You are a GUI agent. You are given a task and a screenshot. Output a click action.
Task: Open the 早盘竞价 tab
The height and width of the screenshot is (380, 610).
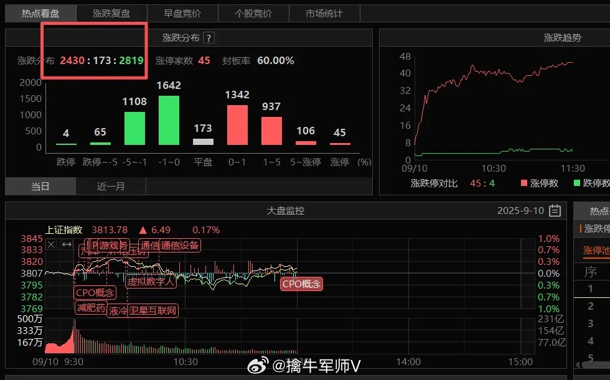pyautogui.click(x=182, y=14)
